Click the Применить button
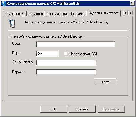Screen dimensions: 136x117 111,109
